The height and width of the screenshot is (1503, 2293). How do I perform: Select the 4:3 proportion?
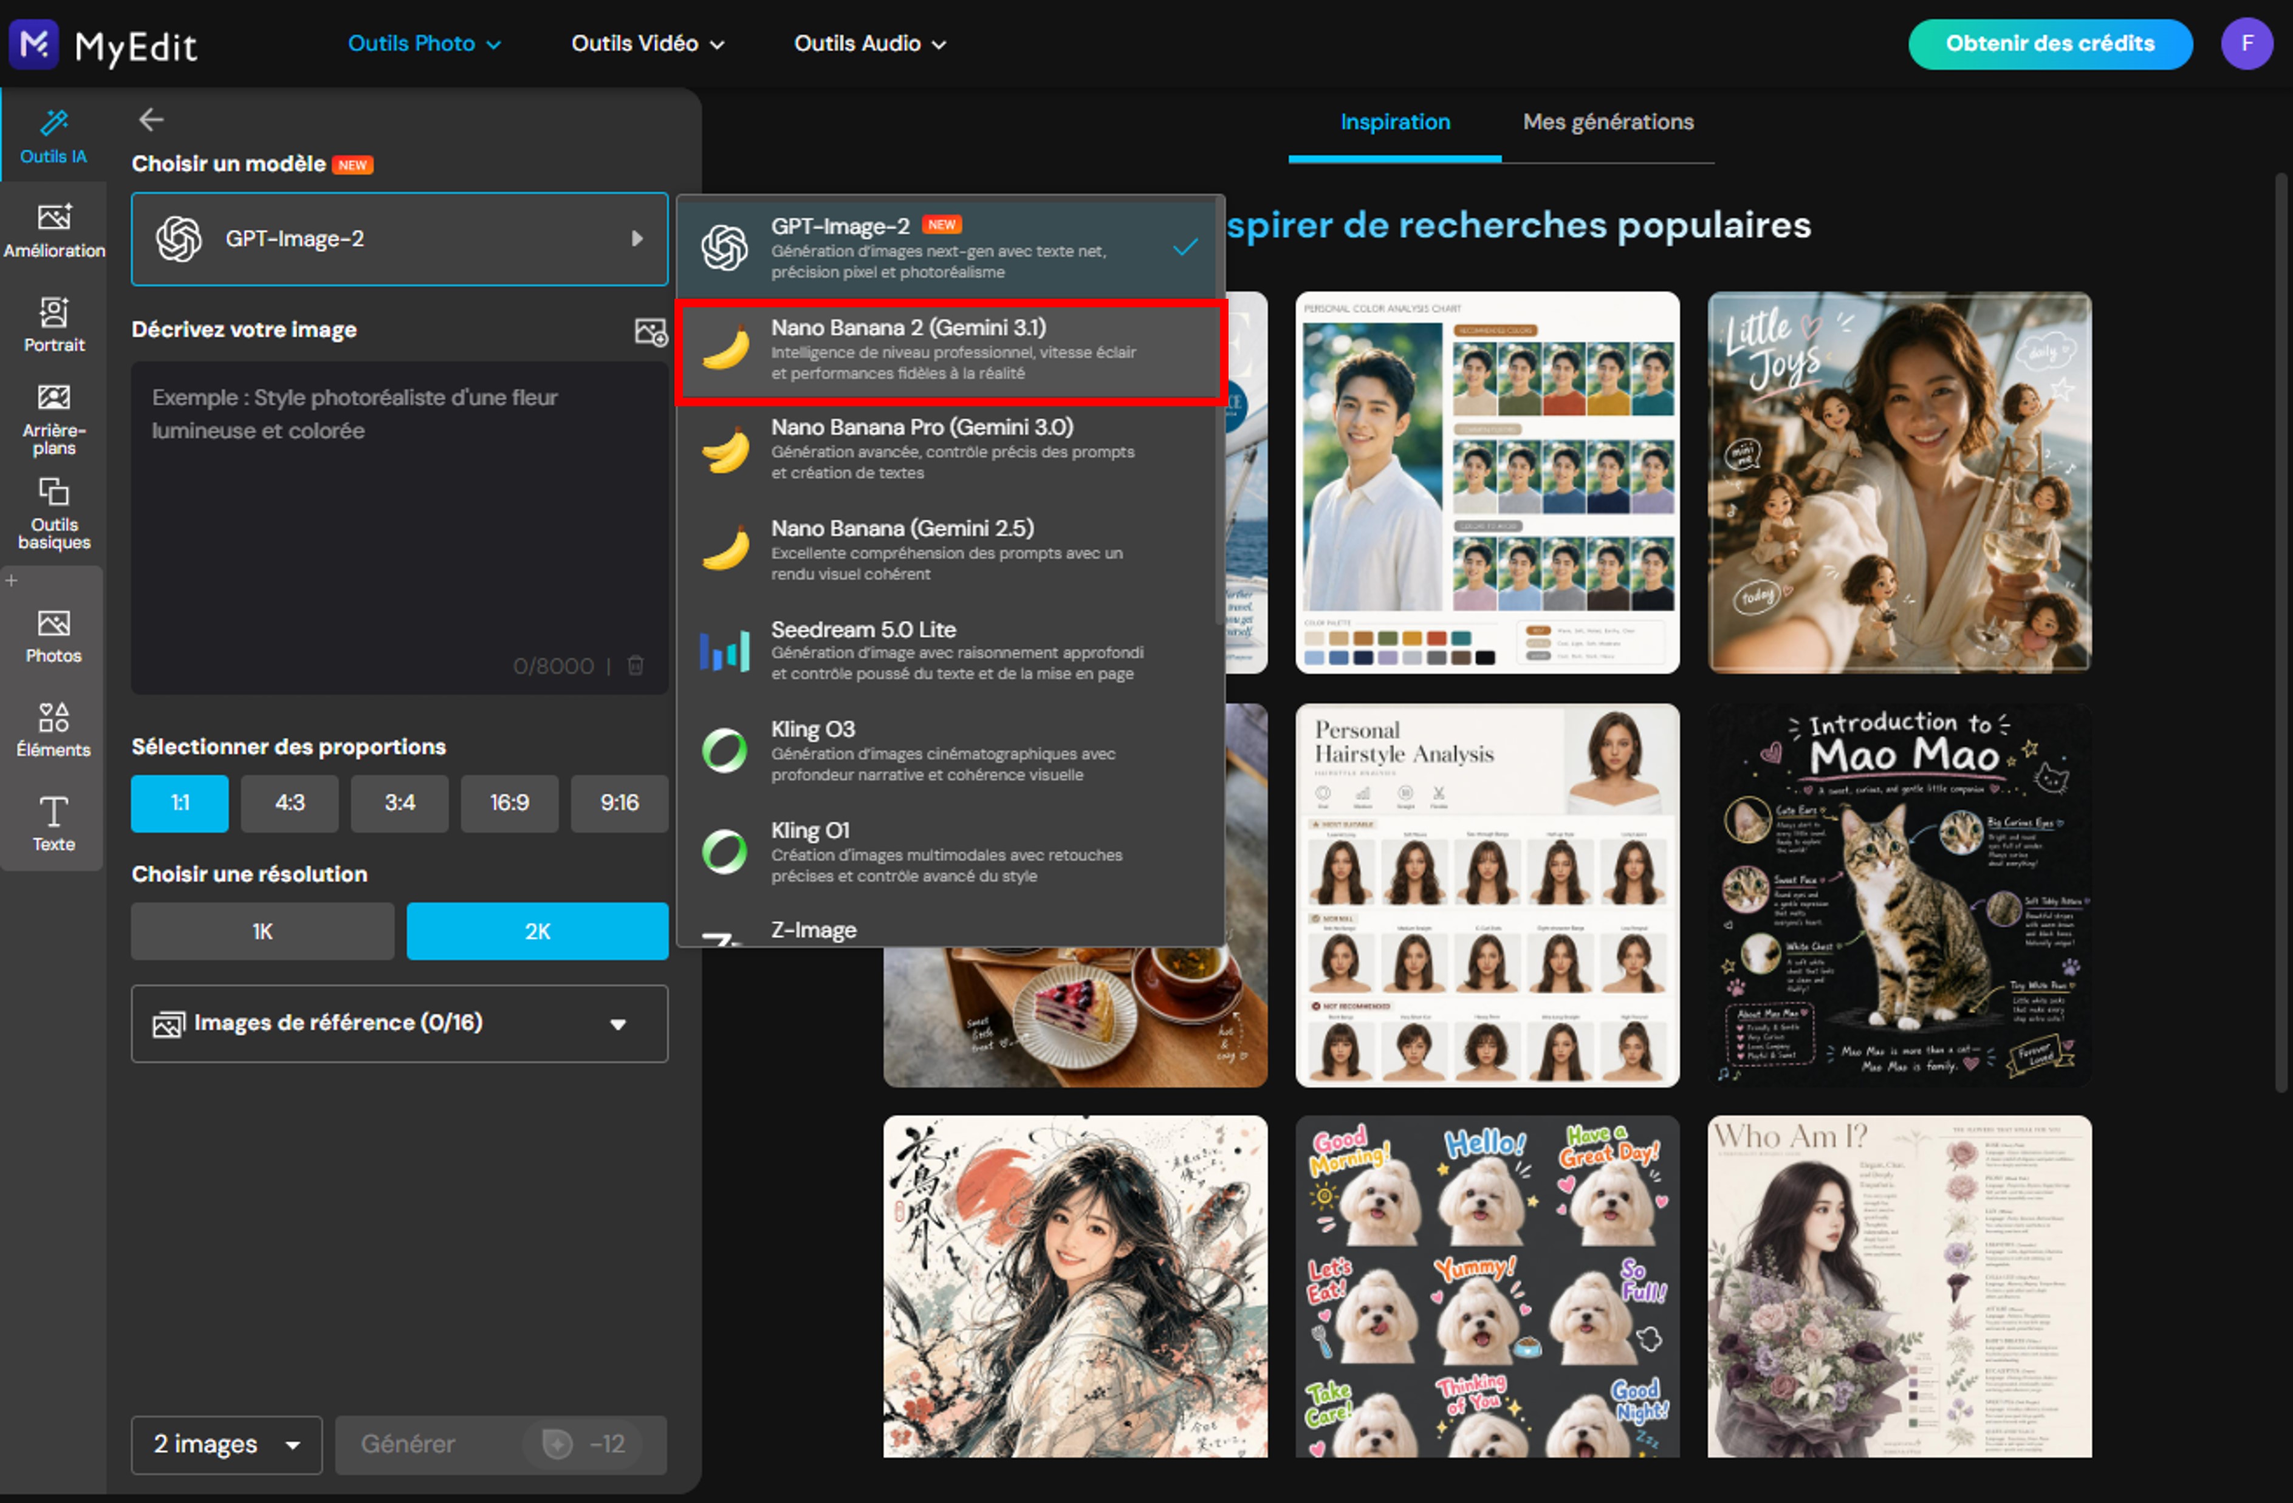(290, 803)
